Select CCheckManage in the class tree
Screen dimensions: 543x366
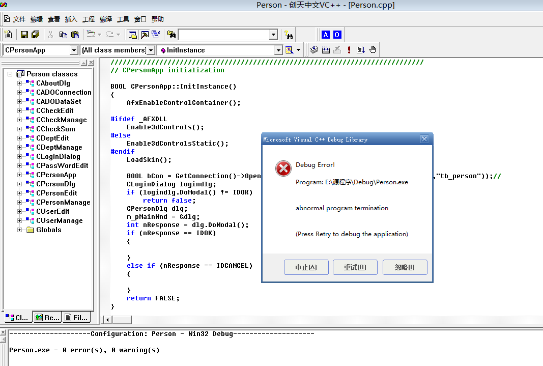coord(62,120)
